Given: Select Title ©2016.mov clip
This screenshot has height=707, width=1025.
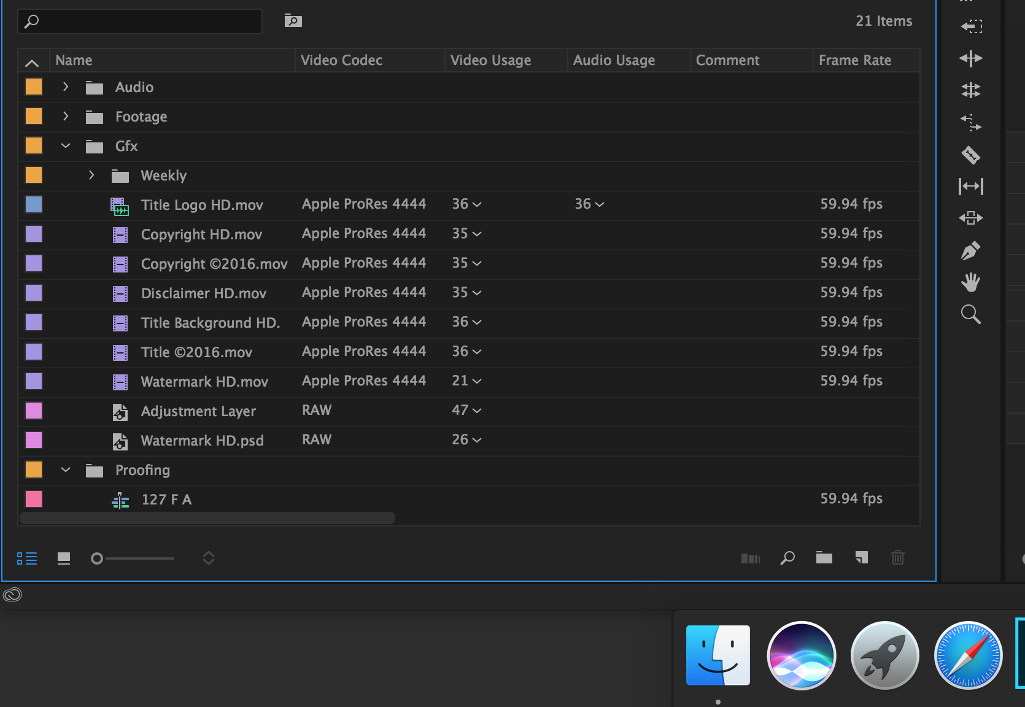Looking at the screenshot, I should coord(196,352).
